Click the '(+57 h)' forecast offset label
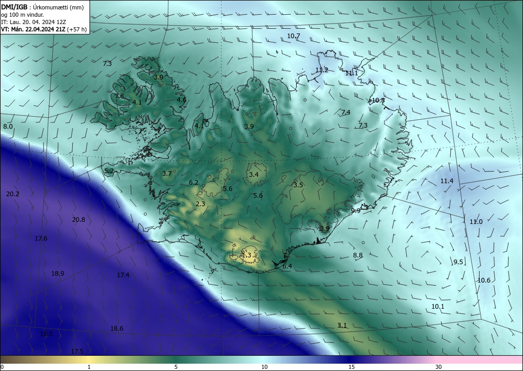The height and width of the screenshot is (371, 523). tap(77, 29)
